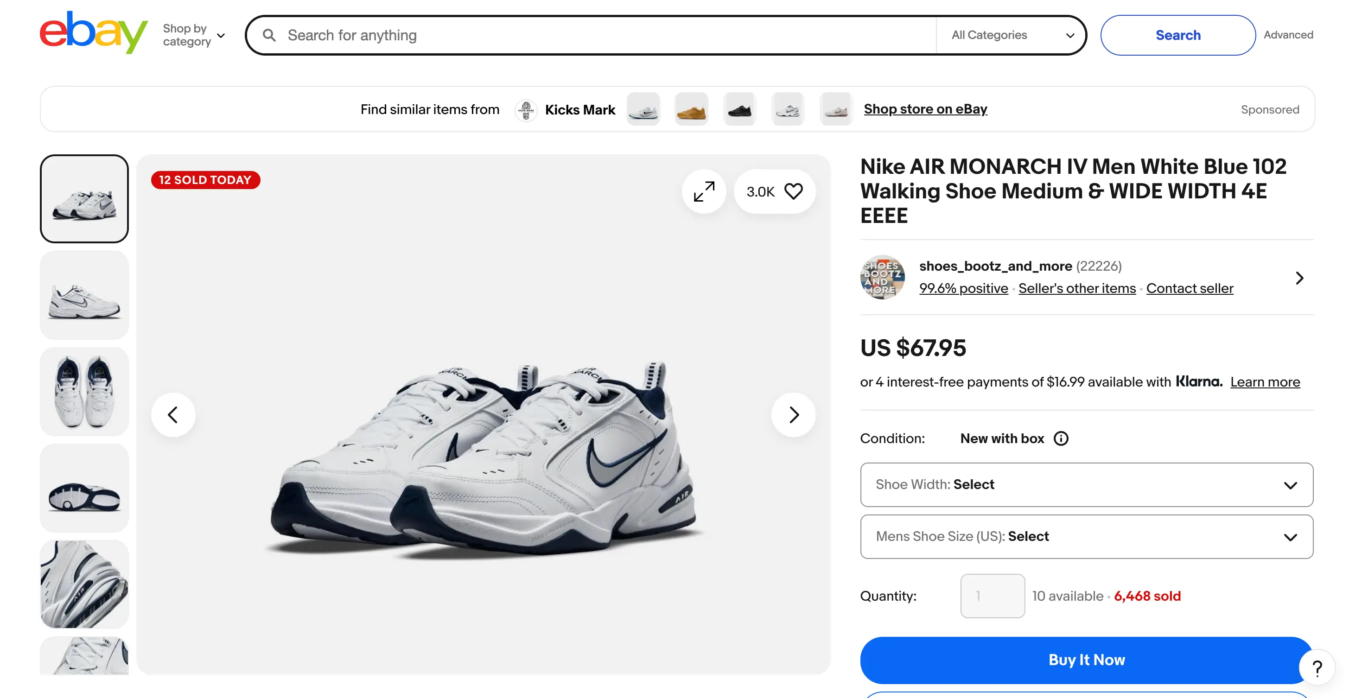Click the search magnifying glass icon

pyautogui.click(x=269, y=35)
